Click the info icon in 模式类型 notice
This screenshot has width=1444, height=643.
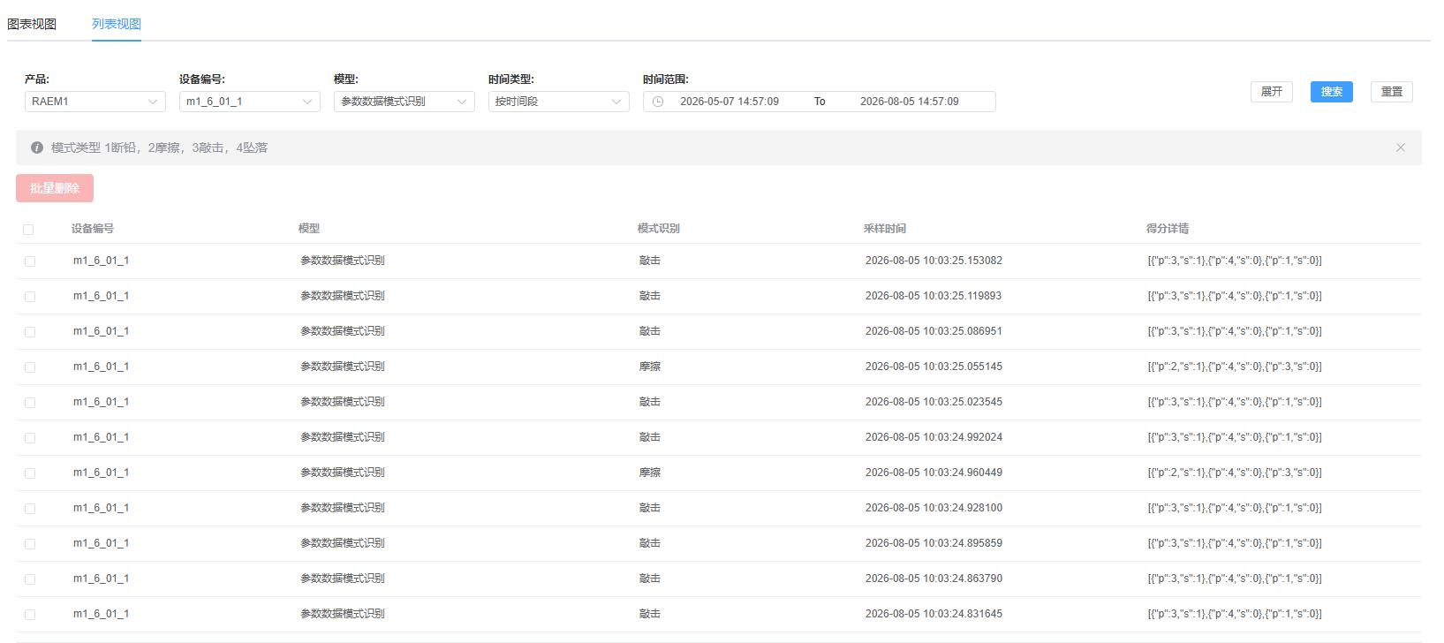point(37,148)
